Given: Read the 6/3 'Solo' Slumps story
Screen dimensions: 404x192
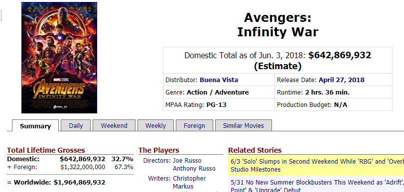Looking at the screenshot, I should [317, 166].
